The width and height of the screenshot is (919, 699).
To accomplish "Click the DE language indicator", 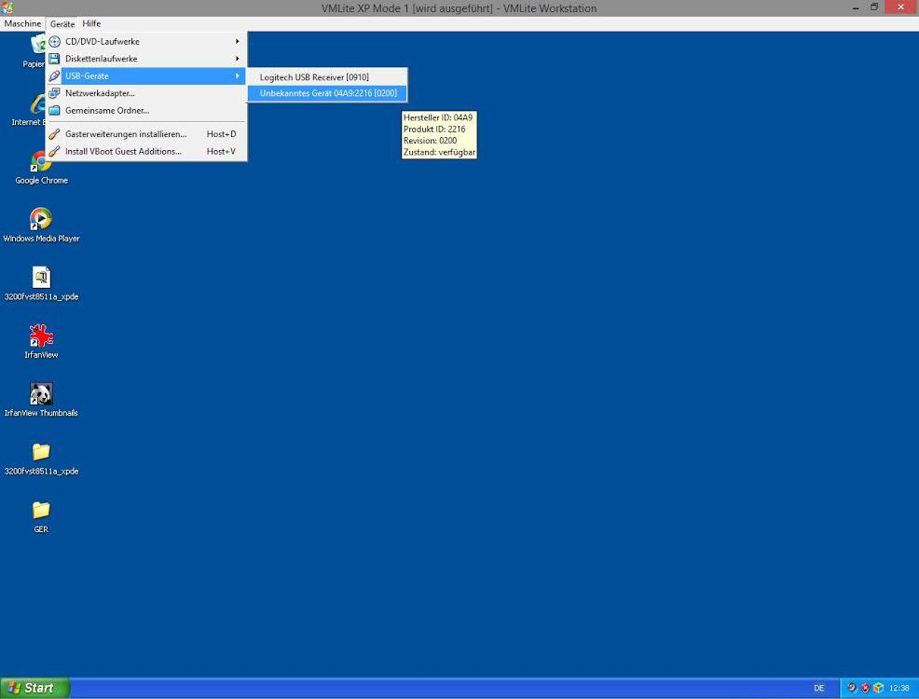I will 818,688.
